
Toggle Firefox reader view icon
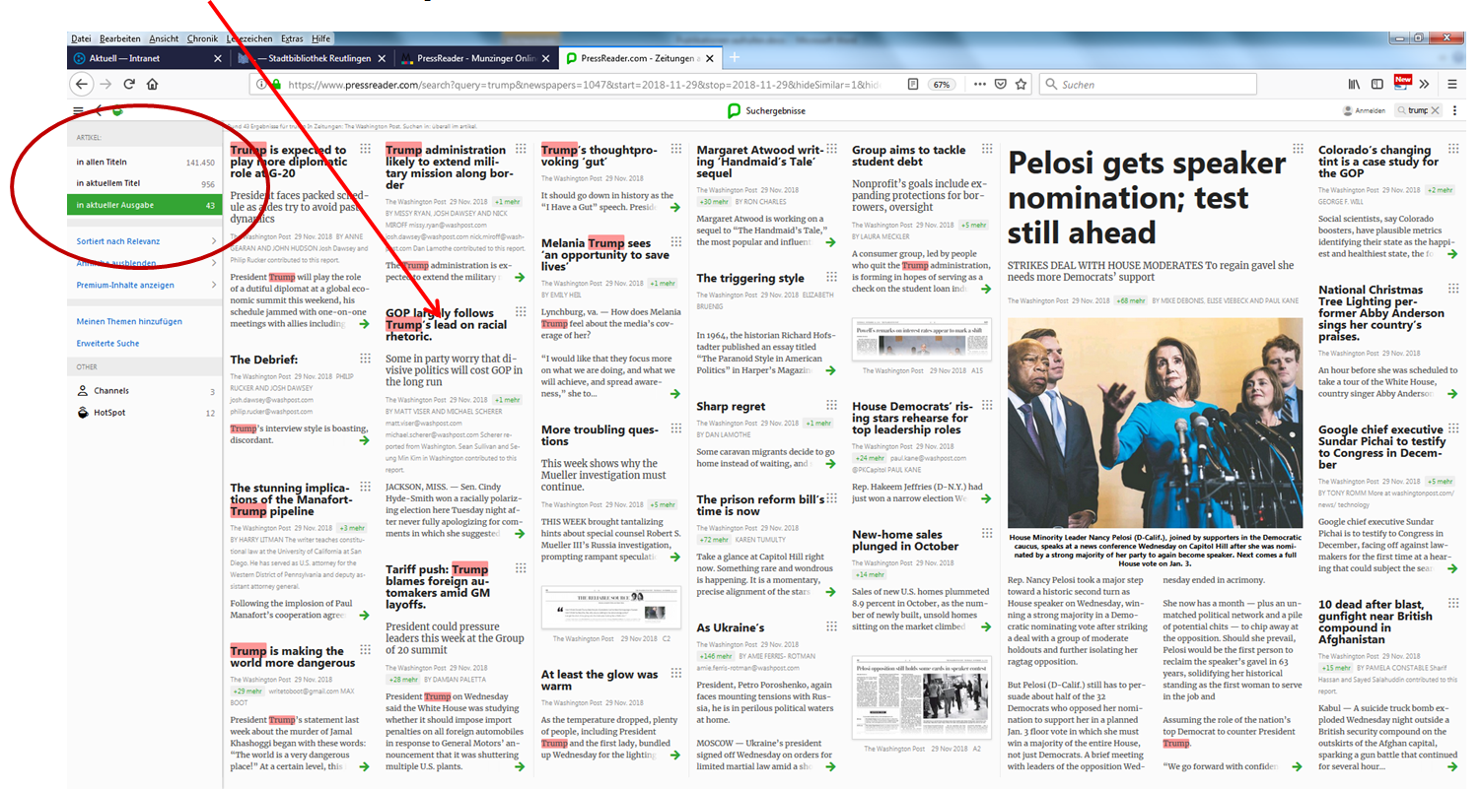(913, 85)
